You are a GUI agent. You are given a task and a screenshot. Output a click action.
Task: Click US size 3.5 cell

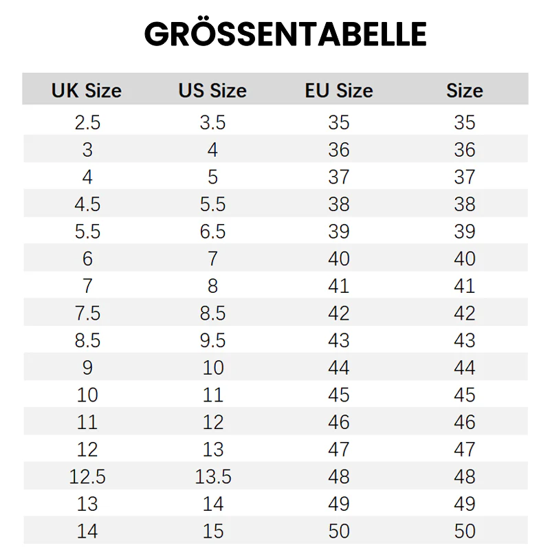pos(212,122)
